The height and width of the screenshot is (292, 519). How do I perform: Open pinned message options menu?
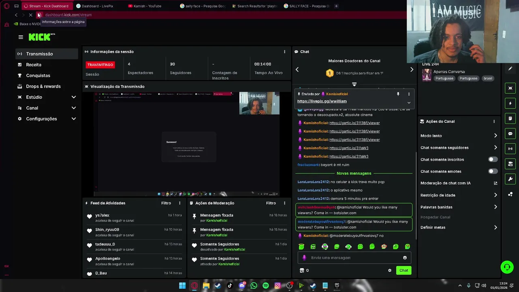pos(409,94)
